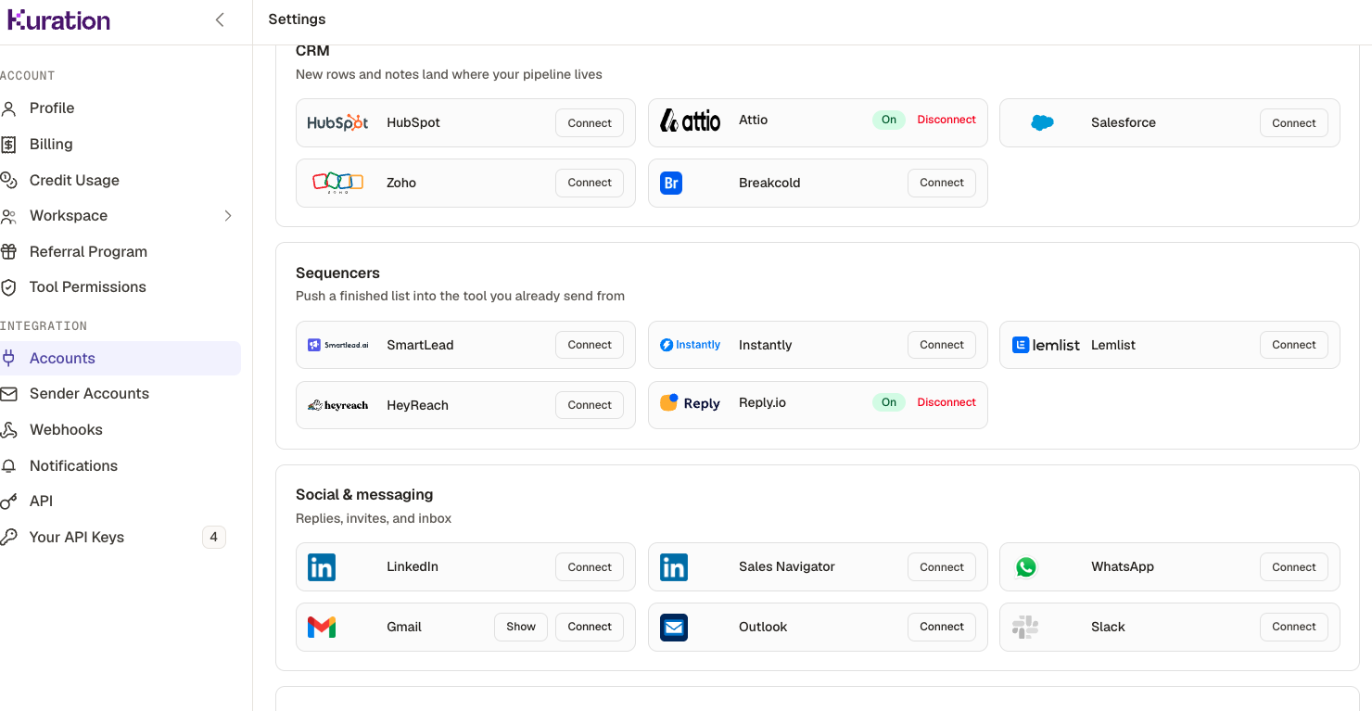This screenshot has width=1372, height=711.
Task: Open Credit Usage page
Action: (x=74, y=181)
